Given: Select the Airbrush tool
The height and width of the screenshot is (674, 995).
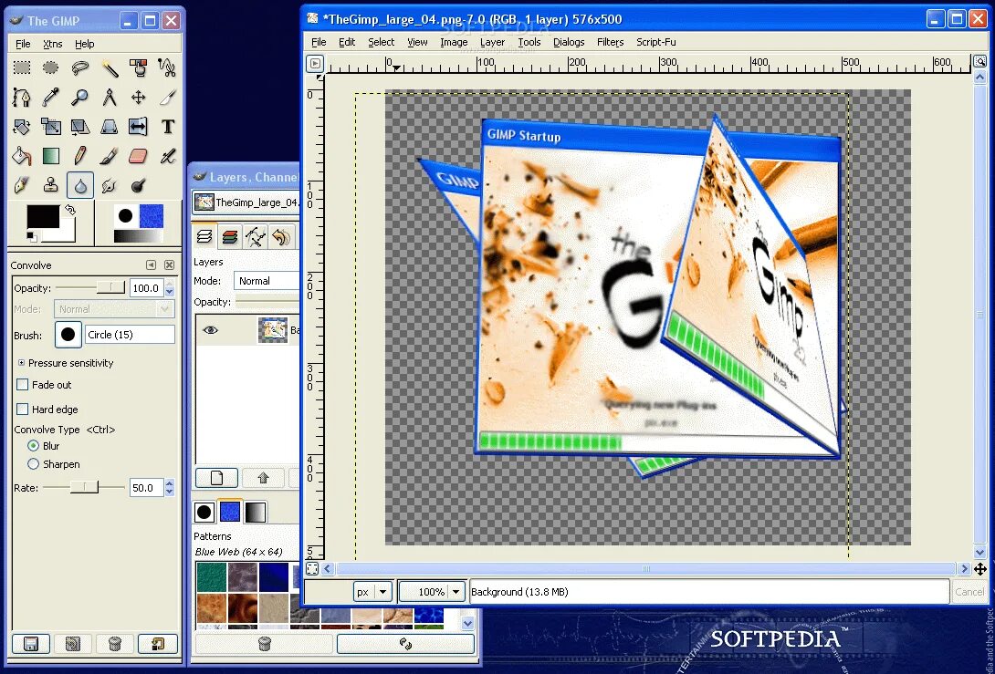Looking at the screenshot, I should (168, 155).
